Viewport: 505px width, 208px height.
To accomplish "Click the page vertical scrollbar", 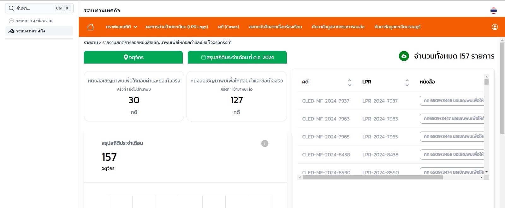I will click(502, 88).
